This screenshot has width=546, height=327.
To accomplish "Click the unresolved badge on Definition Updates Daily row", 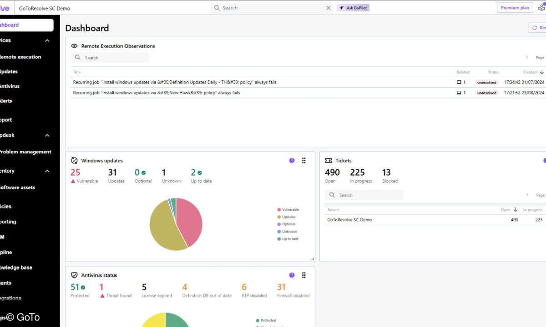I will pyautogui.click(x=486, y=82).
